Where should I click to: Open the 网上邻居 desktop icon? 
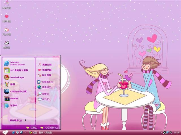pyautogui.click(x=7, y=31)
